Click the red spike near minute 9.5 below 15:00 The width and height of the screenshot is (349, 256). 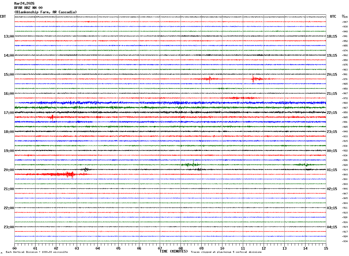[x=210, y=79]
